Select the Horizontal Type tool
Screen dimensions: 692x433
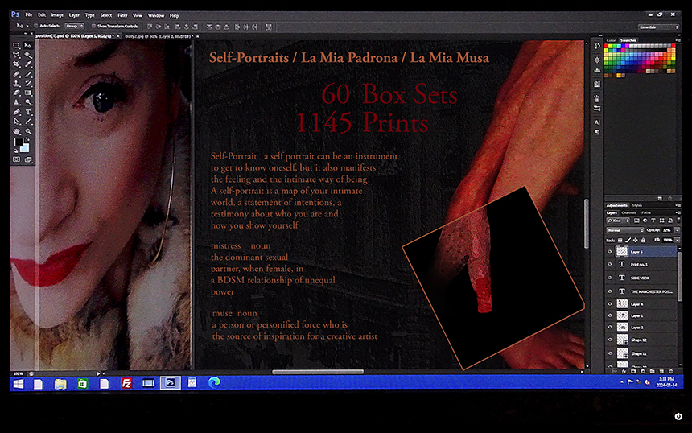click(27, 111)
